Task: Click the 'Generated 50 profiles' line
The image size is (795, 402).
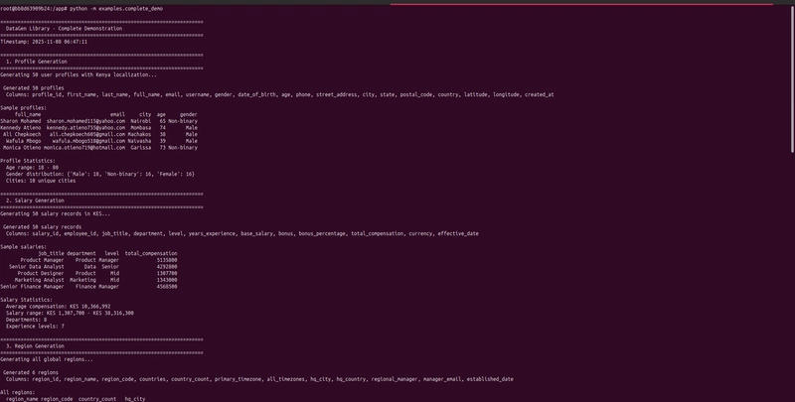Action: [36, 87]
